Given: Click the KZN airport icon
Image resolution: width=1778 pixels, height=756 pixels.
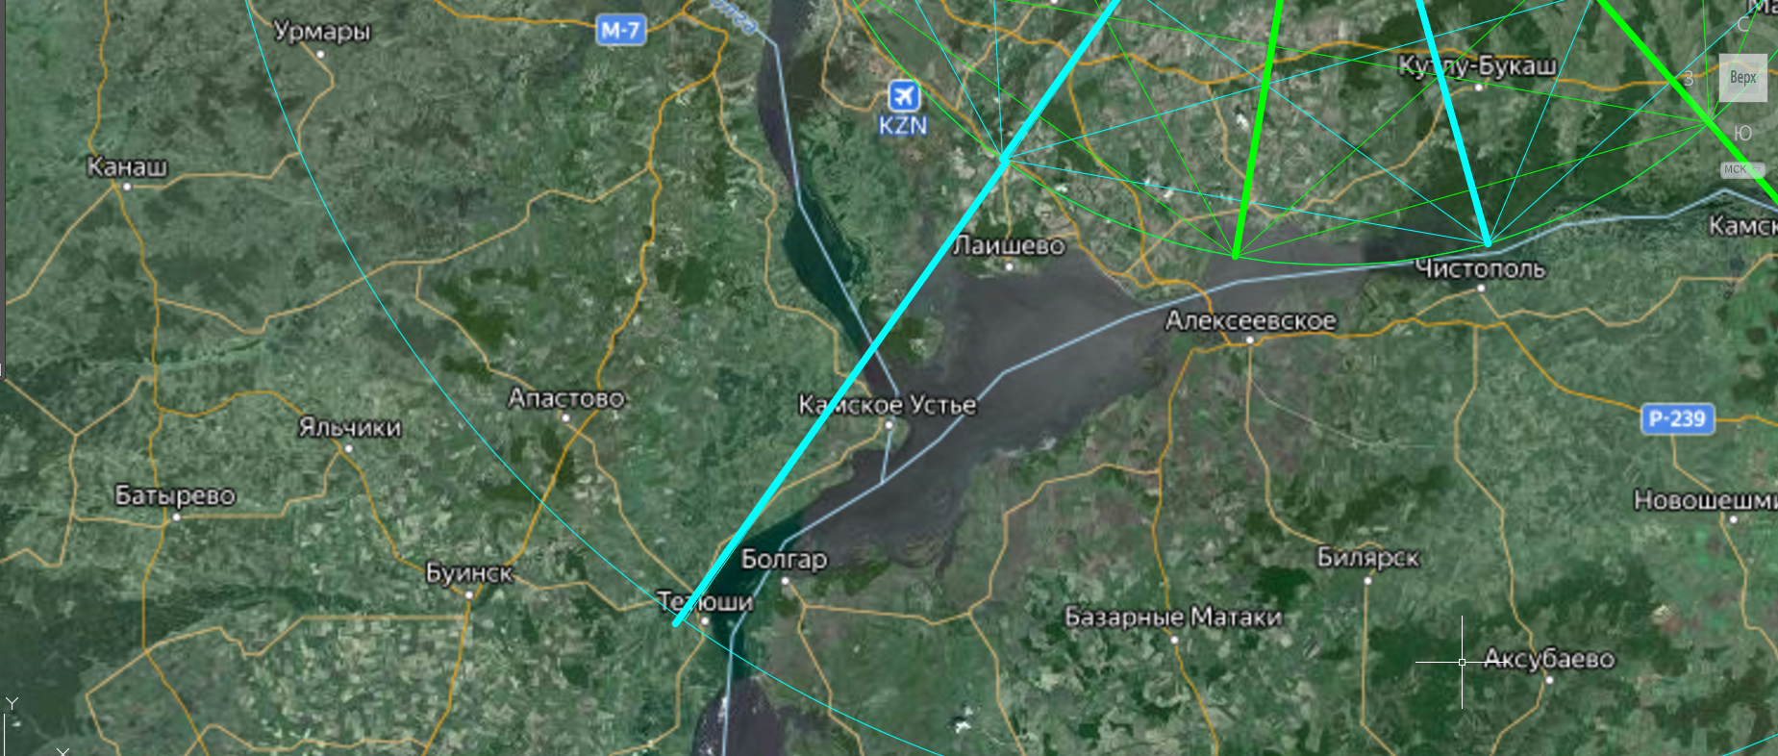Looking at the screenshot, I should click(x=903, y=96).
